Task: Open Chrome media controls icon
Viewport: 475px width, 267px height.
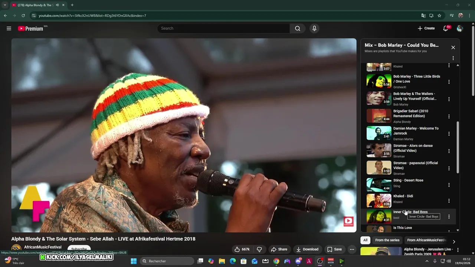Action: tap(452, 16)
